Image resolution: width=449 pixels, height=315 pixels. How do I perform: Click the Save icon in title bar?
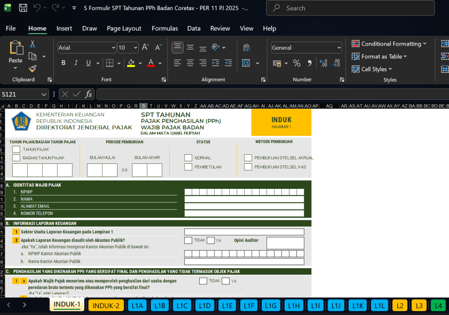pyautogui.click(x=23, y=8)
